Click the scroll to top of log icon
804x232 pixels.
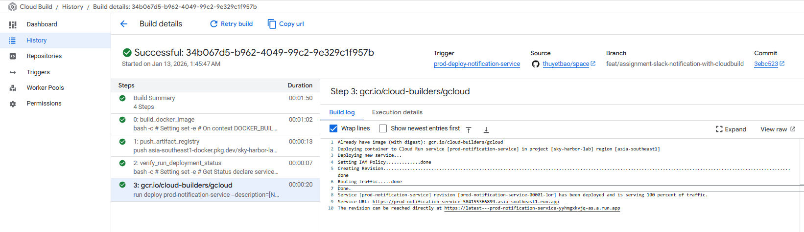tap(469, 129)
